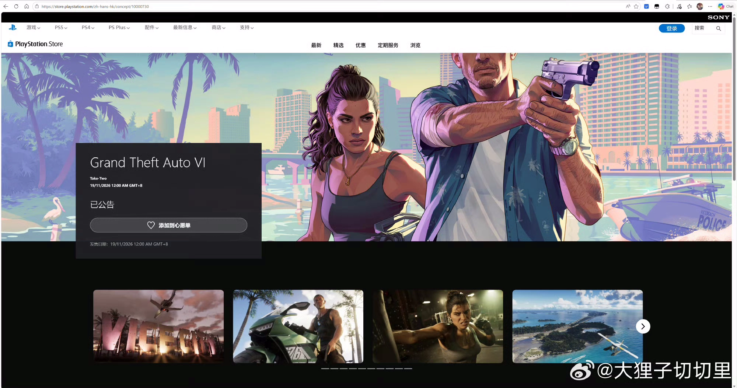This screenshot has height=388, width=737.
Task: Open the browser home page icon
Action: tap(27, 6)
